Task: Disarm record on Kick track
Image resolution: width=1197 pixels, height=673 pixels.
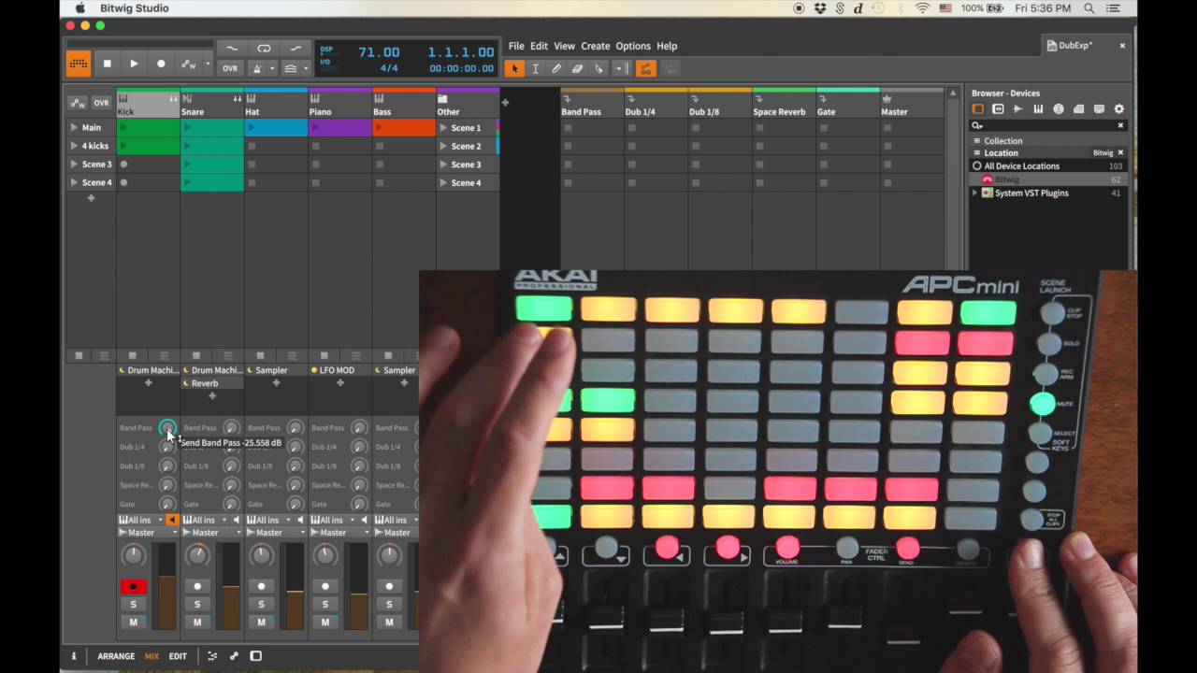Action: coord(133,586)
